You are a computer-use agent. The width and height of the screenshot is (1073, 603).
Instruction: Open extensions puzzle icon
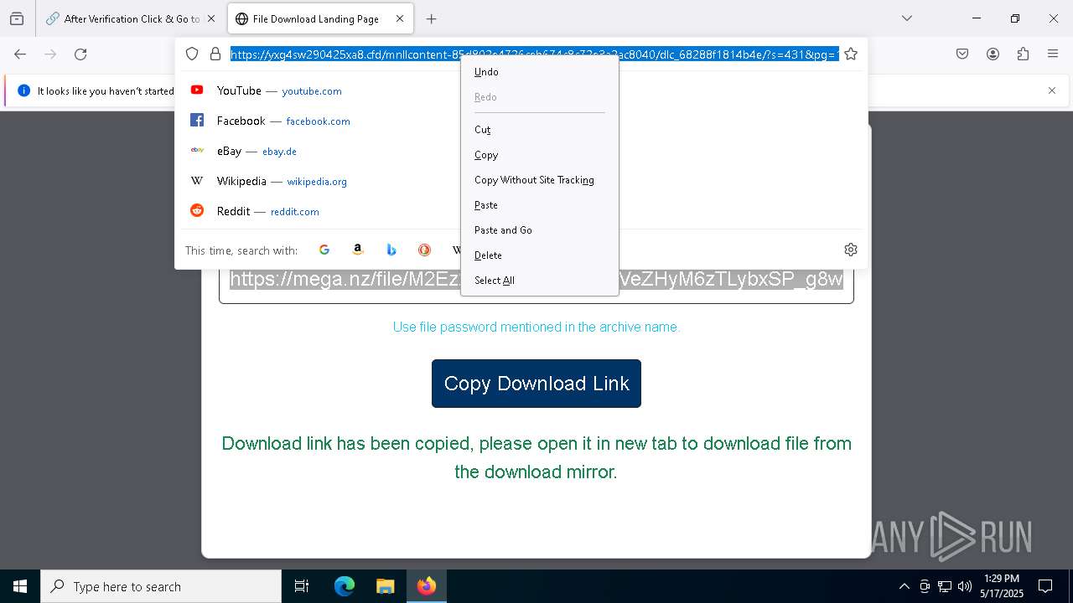[1023, 54]
